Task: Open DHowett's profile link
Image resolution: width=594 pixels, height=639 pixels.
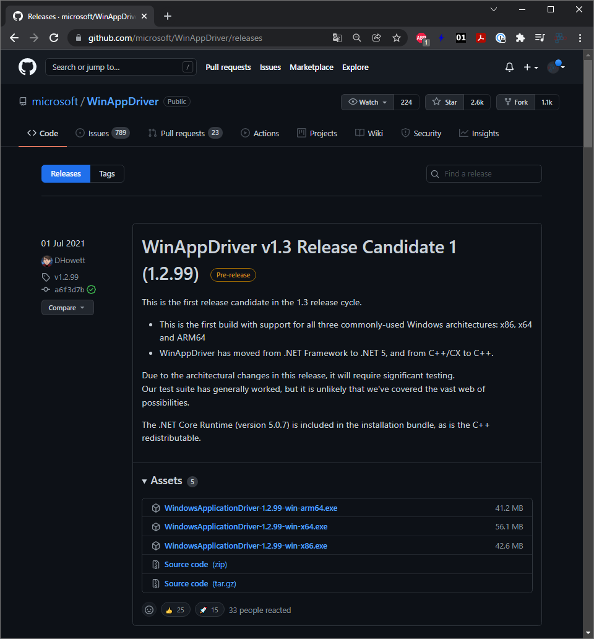Action: 69,260
